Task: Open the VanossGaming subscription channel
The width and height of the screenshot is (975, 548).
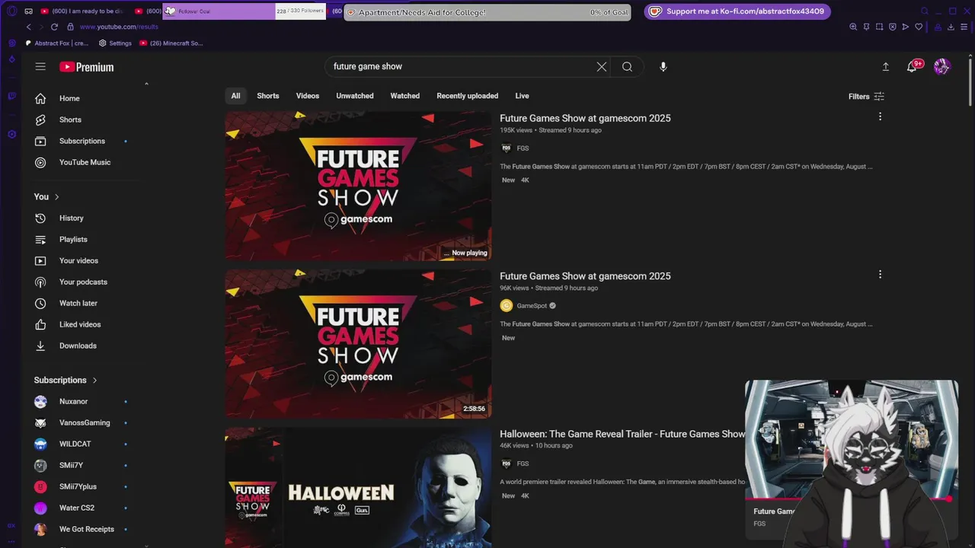Action: [x=84, y=422]
